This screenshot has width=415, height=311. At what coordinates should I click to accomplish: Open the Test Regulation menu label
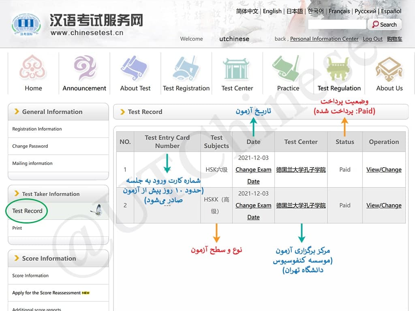339,88
